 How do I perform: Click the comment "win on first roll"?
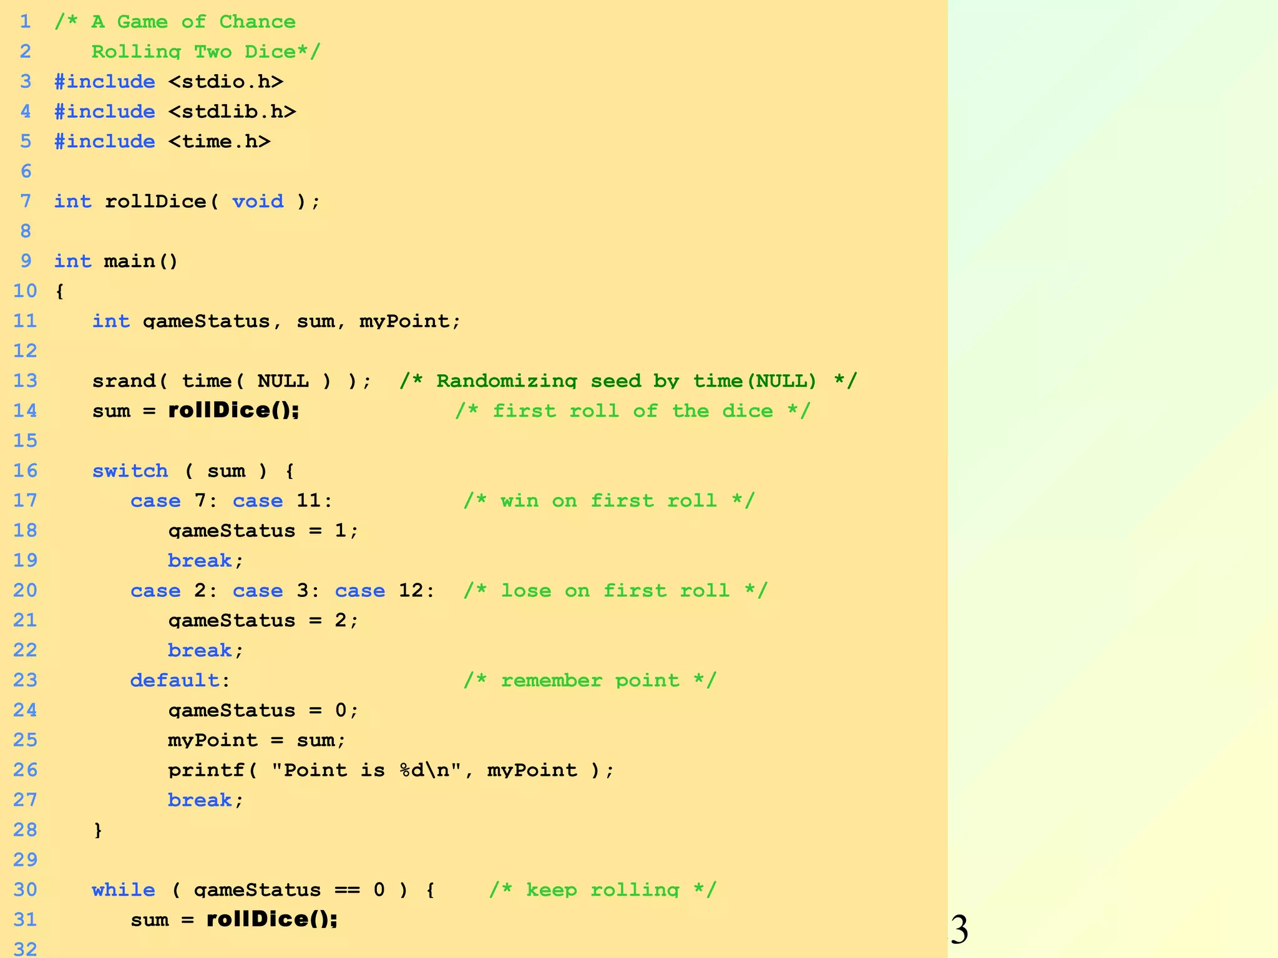click(x=609, y=501)
